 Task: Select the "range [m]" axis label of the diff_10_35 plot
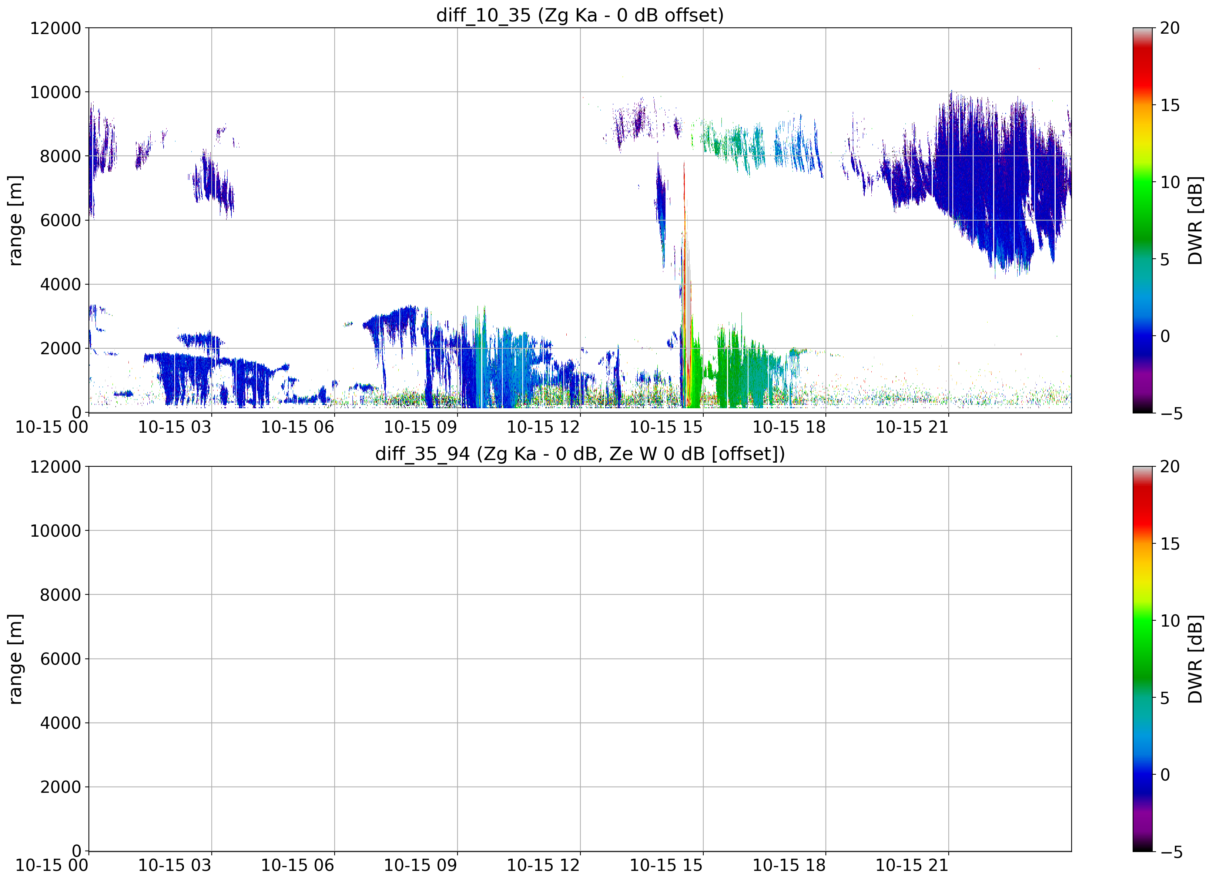coord(16,220)
